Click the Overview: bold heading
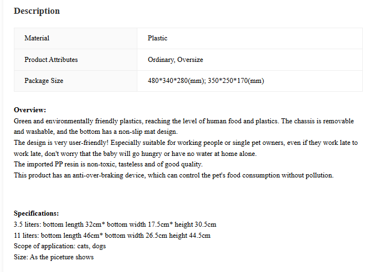Image resolution: width=370 pixels, height=272 pixels. click(30, 110)
